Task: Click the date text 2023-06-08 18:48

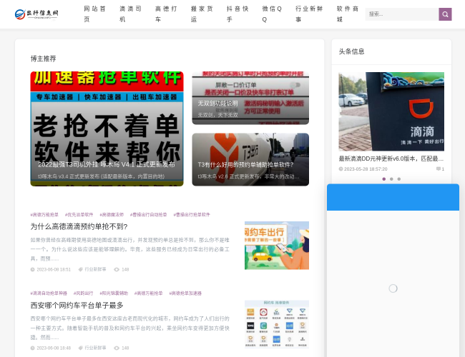Action: (54, 348)
